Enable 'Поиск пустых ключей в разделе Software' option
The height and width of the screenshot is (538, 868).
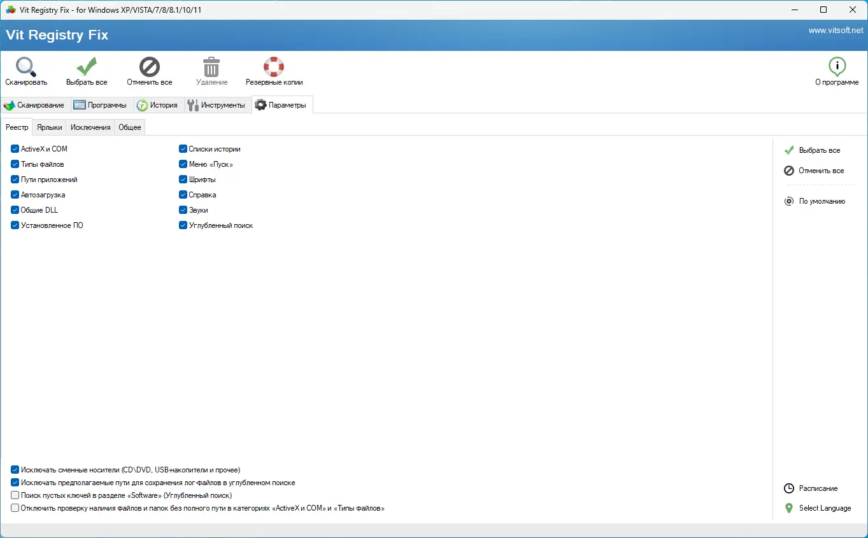coord(14,495)
